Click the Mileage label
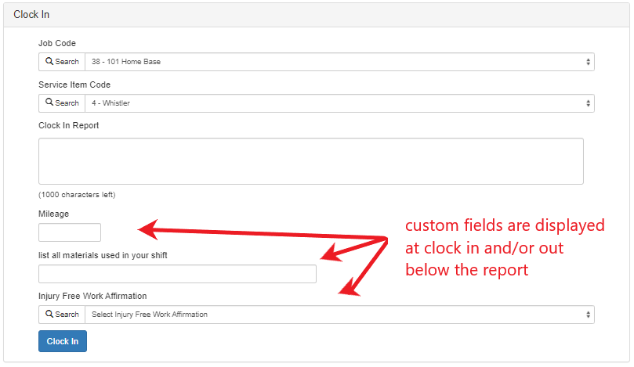 tap(54, 214)
